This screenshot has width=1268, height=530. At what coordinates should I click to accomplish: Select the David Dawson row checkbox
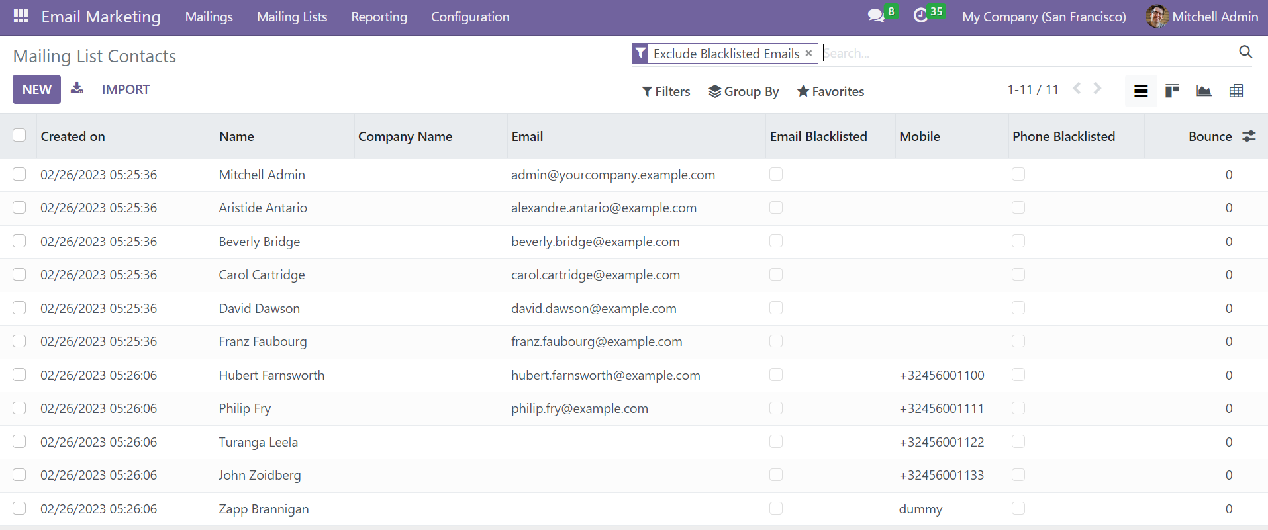(x=19, y=308)
